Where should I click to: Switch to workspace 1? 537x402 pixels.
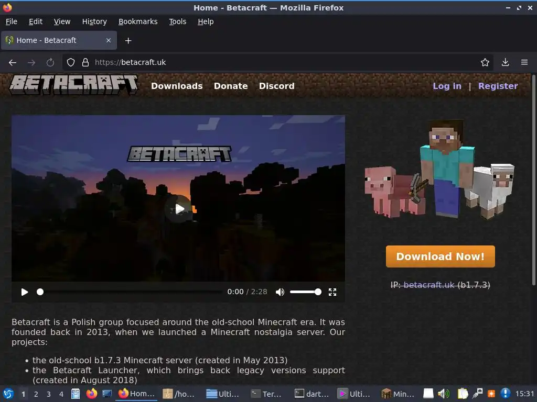pos(23,394)
